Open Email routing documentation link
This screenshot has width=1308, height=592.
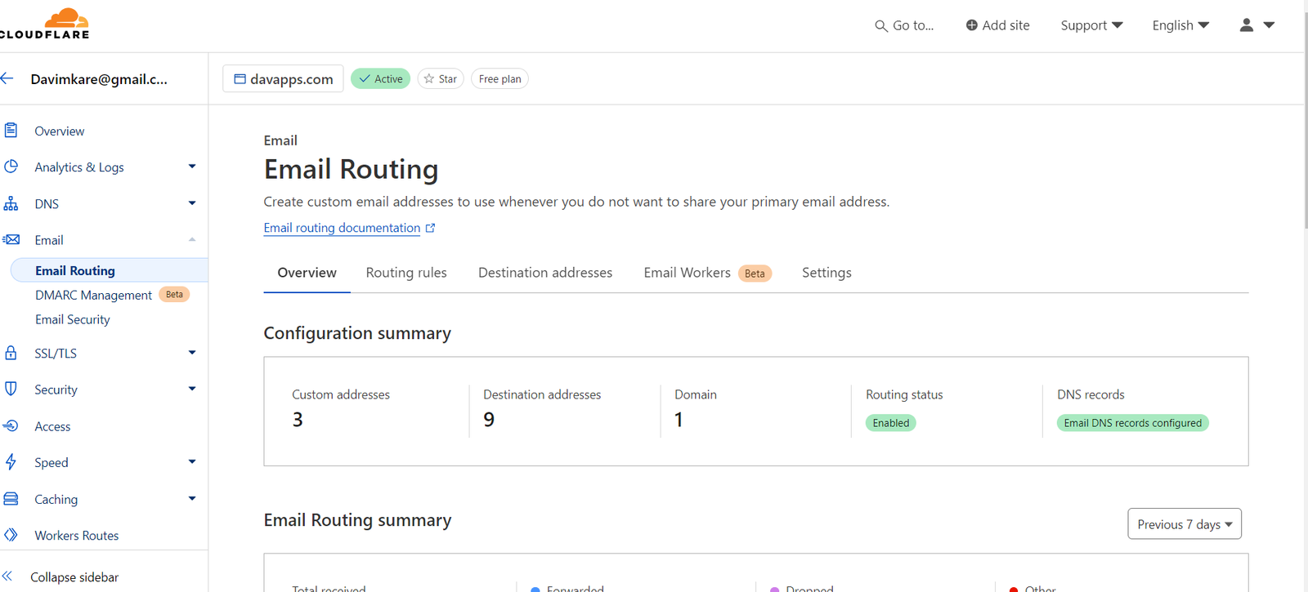pyautogui.click(x=342, y=228)
